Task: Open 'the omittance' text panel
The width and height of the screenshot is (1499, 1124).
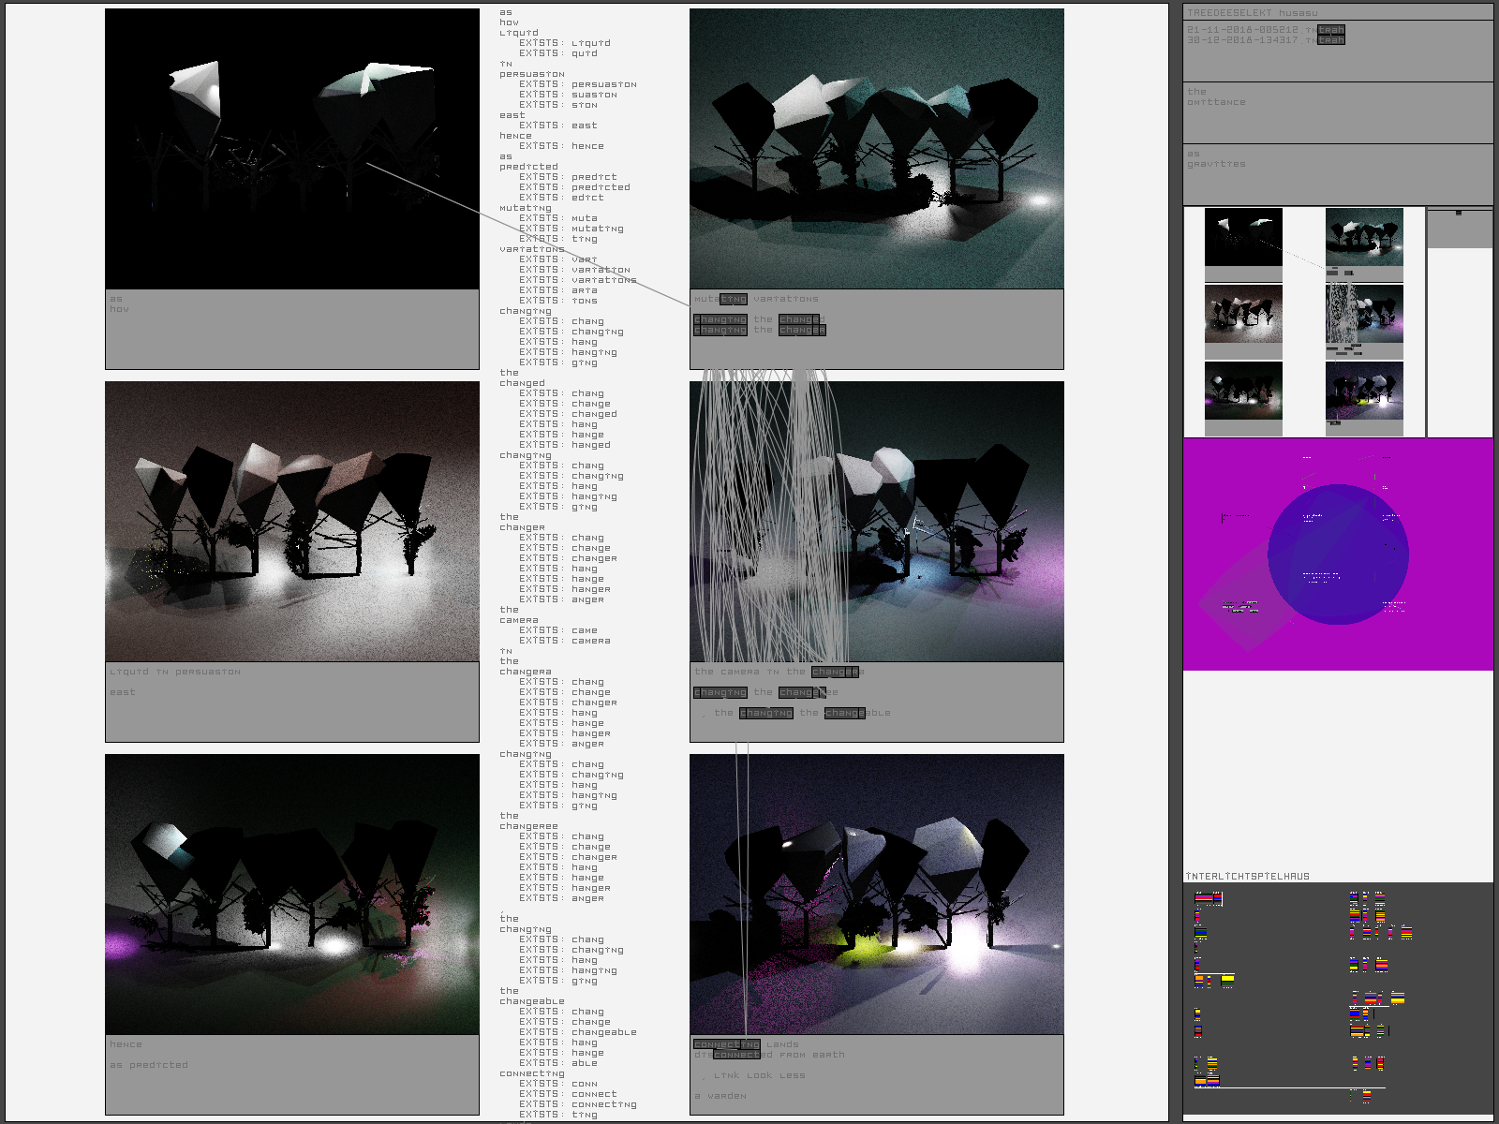Action: [1338, 112]
